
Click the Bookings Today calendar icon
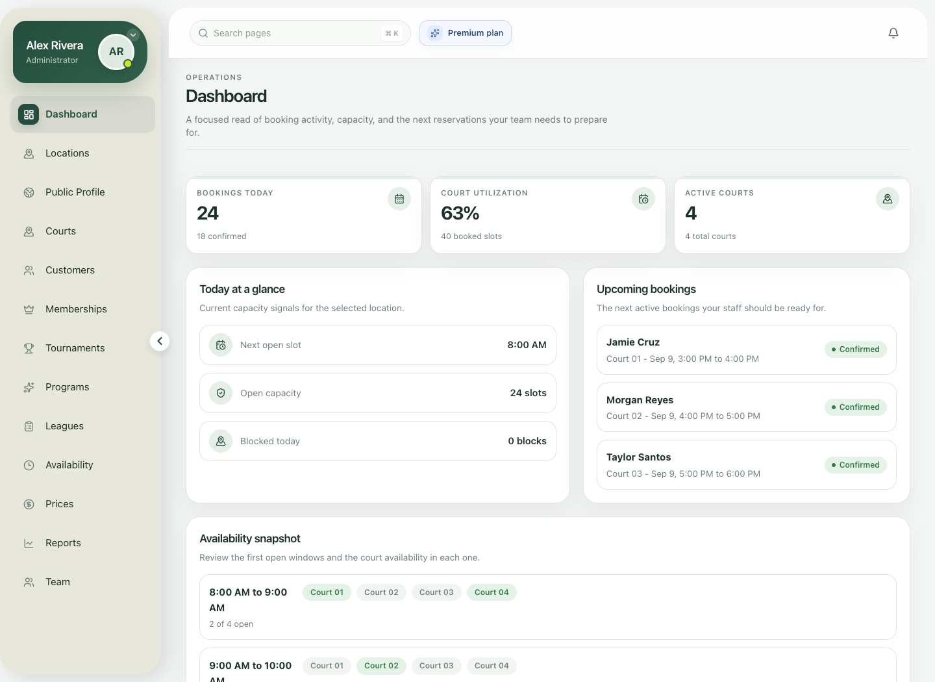(x=399, y=199)
